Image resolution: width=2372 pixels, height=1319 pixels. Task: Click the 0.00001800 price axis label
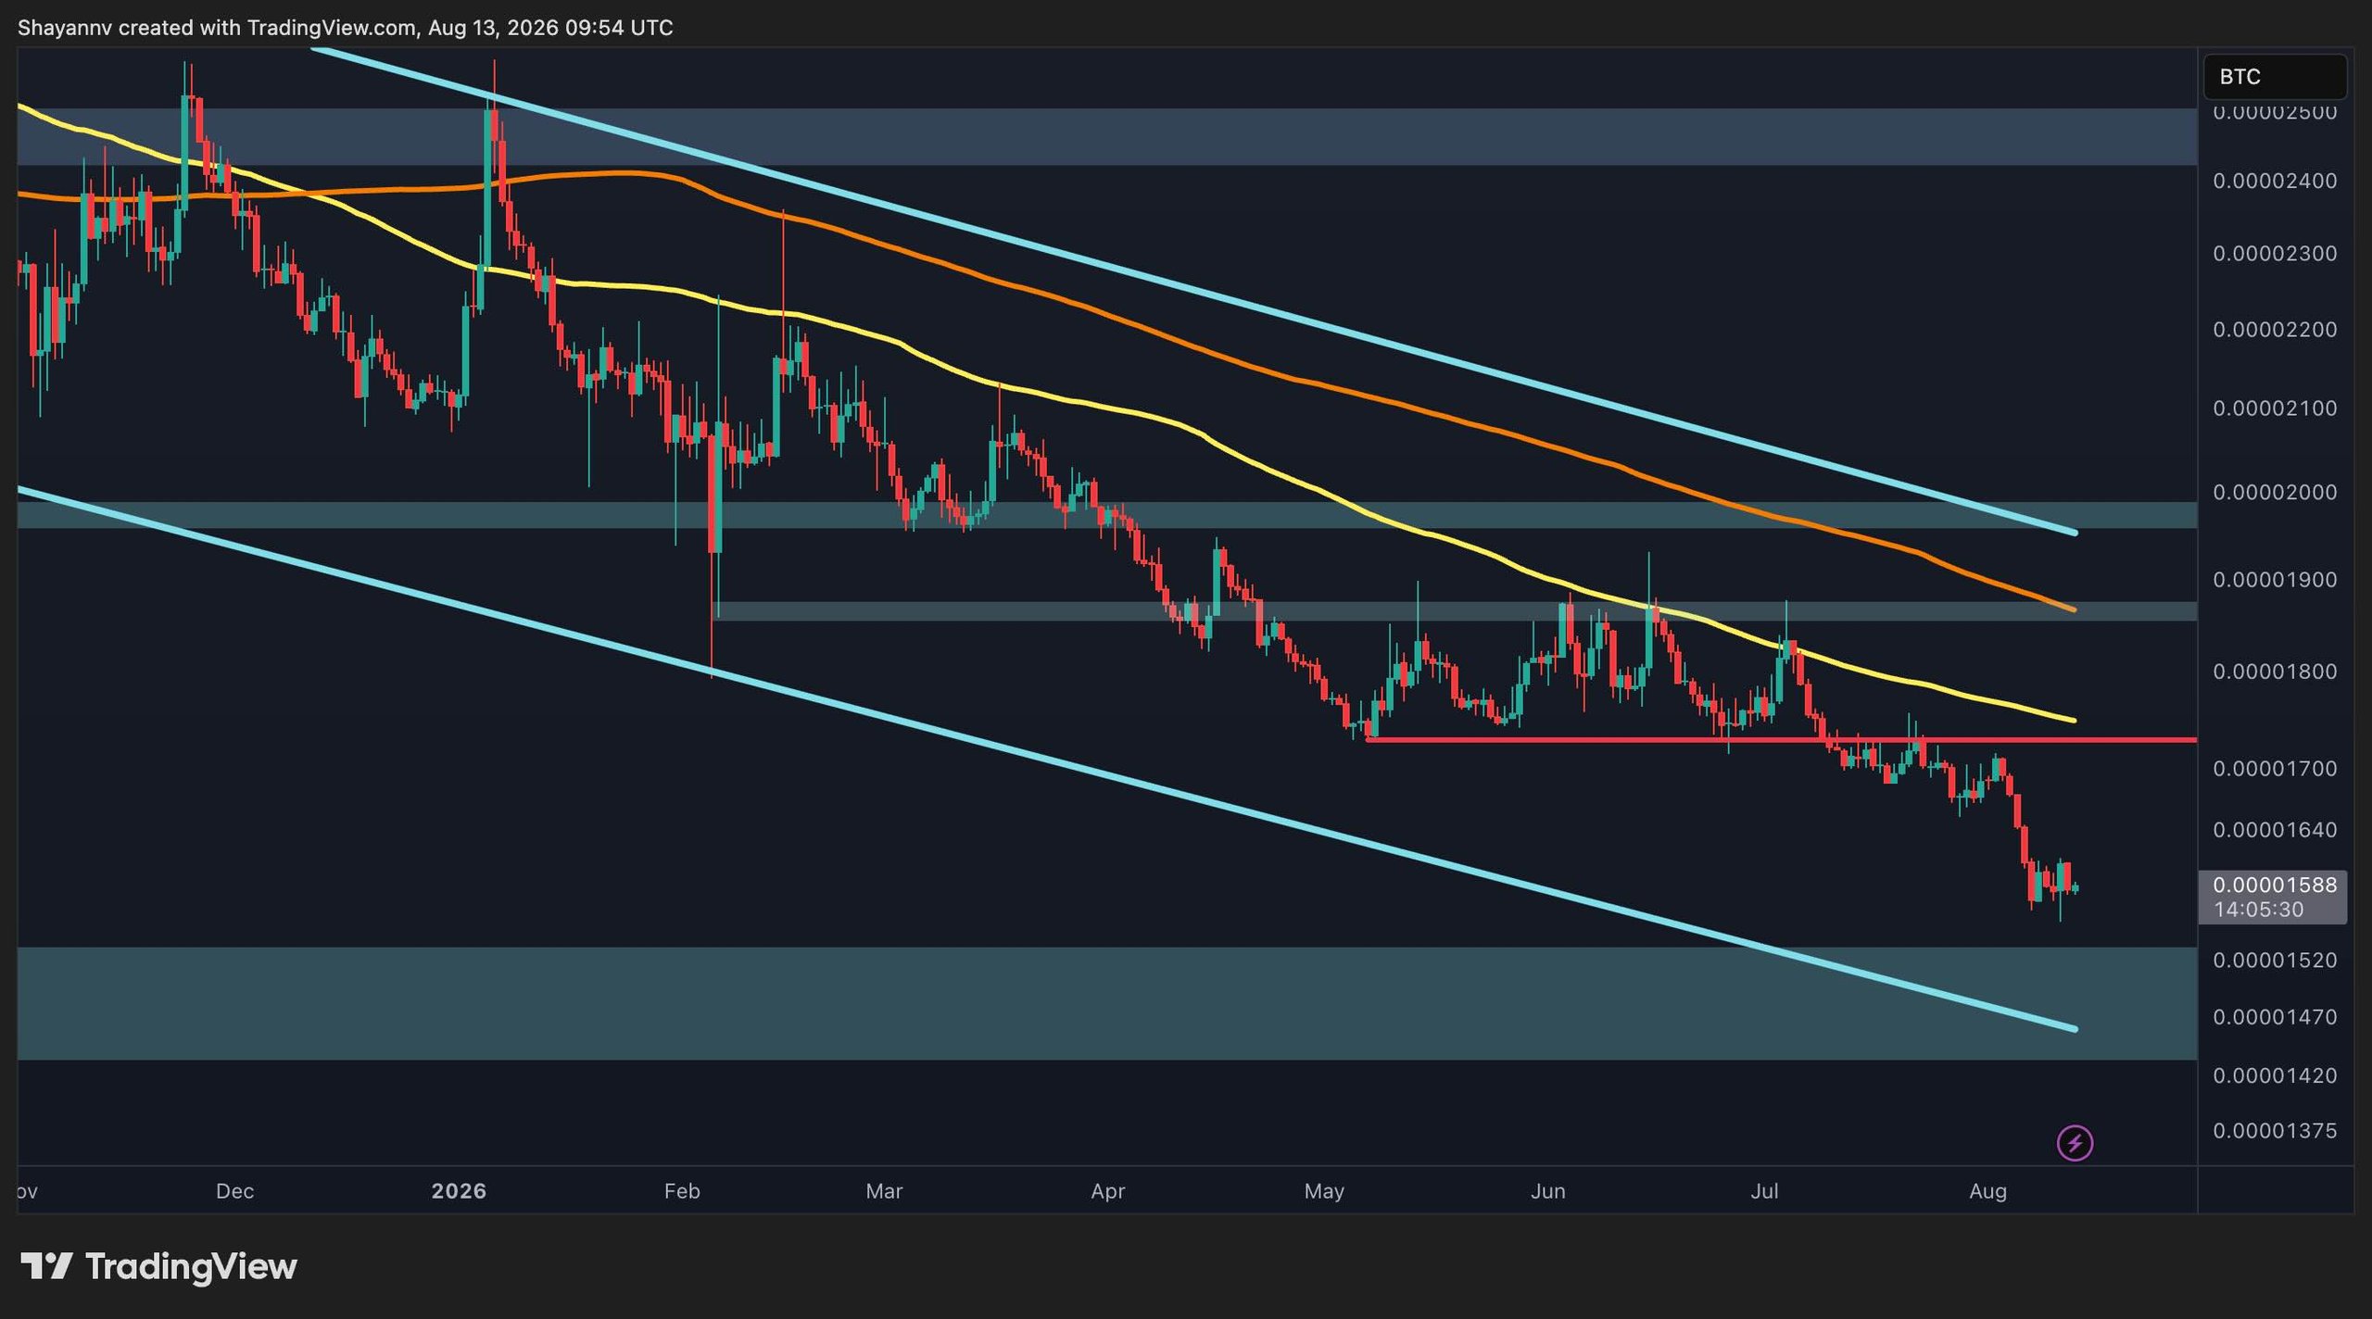[x=2275, y=671]
